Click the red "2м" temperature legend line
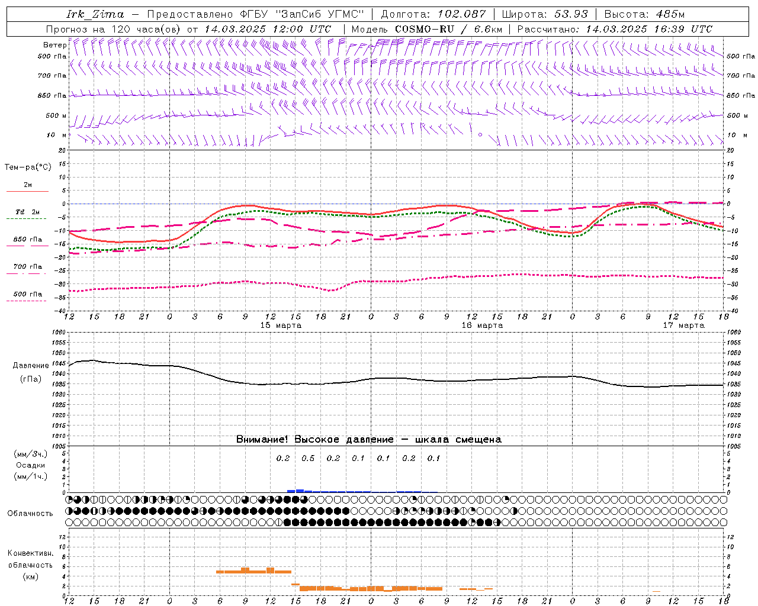The image size is (758, 606). point(28,191)
